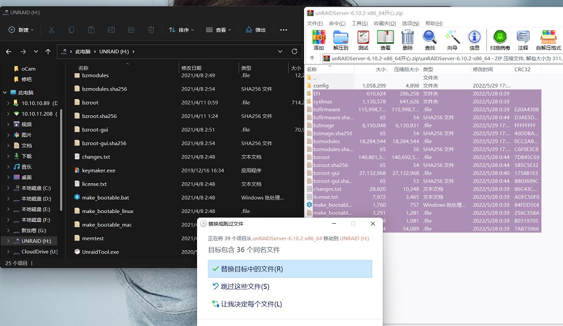Select the 桌面 item in Explorer sidebar
This screenshot has width=563, height=326.
[26, 178]
